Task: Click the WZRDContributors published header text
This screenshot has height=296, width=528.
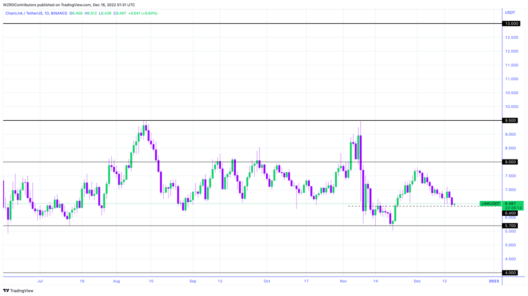Action: click(69, 5)
